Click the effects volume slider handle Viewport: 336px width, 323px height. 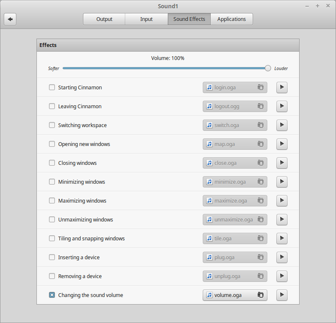tap(268, 68)
